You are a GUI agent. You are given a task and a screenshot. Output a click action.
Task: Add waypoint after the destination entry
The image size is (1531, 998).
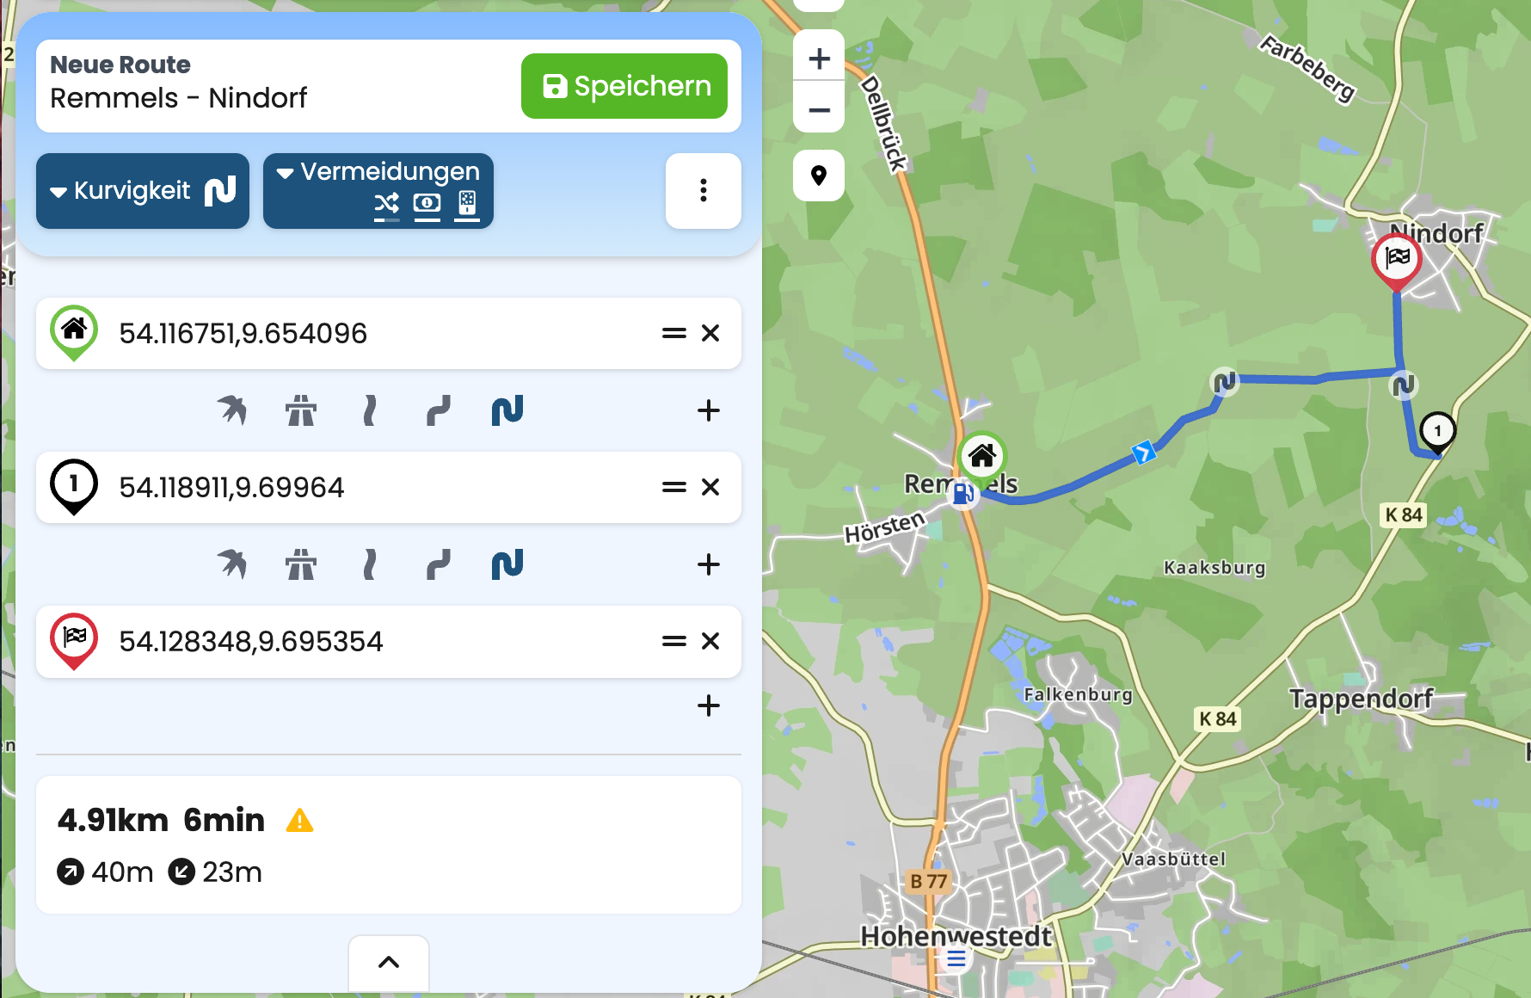pyautogui.click(x=708, y=705)
